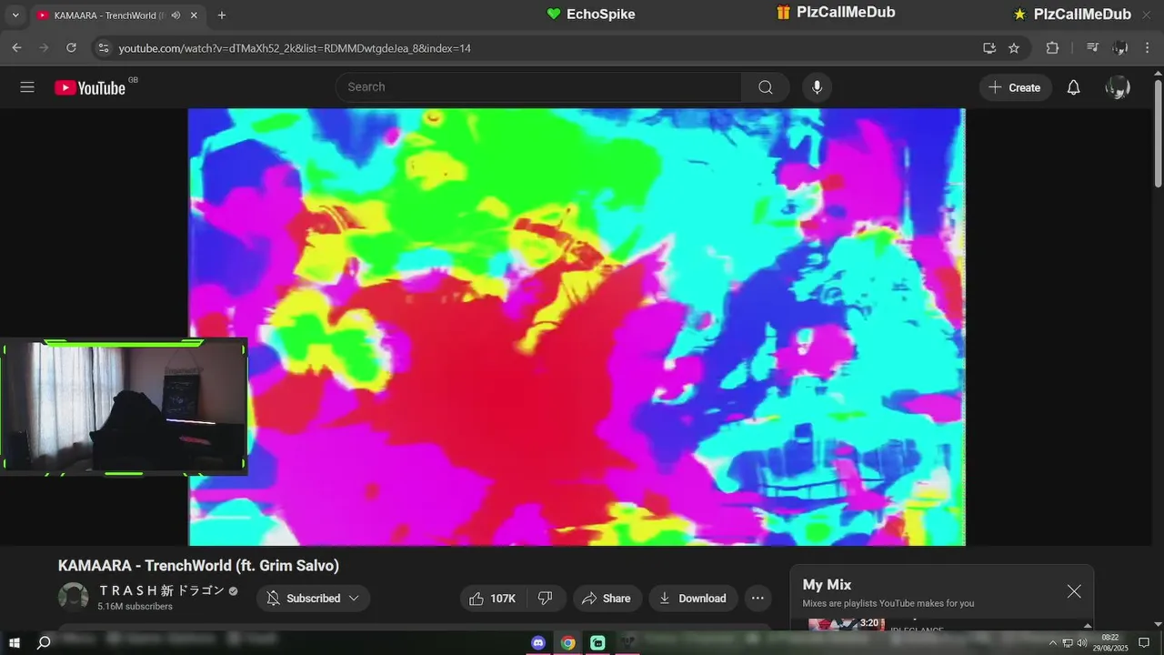Show hidden system tray icons
Image resolution: width=1164 pixels, height=655 pixels.
pyautogui.click(x=1053, y=643)
